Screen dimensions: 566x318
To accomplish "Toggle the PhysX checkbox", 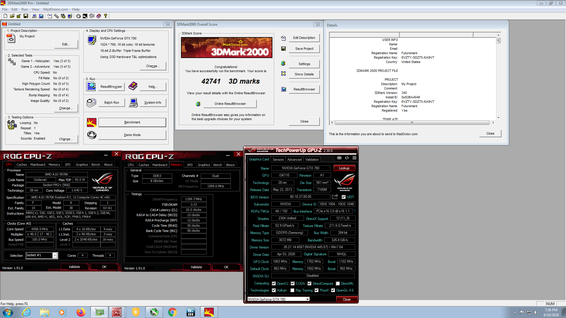I will [317, 290].
